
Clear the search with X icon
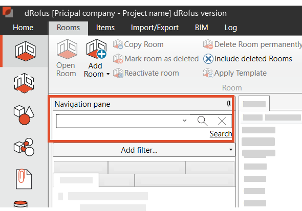222,121
